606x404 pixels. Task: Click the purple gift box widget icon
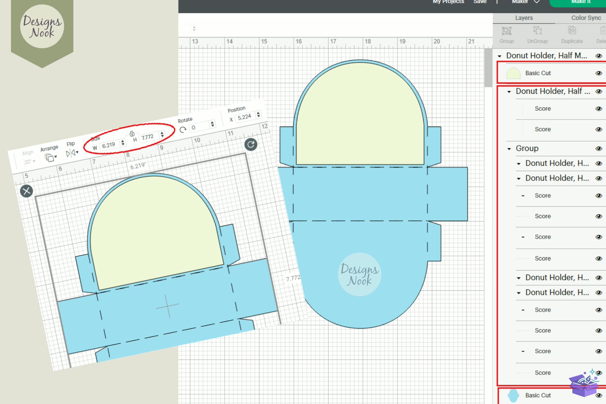tap(584, 383)
